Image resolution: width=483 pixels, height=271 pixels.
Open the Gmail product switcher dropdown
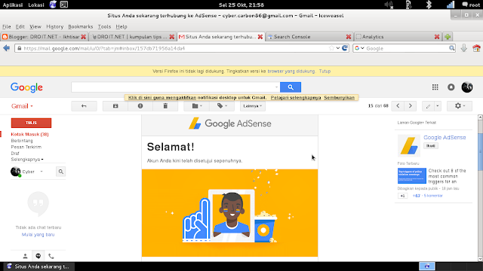[x=22, y=106]
